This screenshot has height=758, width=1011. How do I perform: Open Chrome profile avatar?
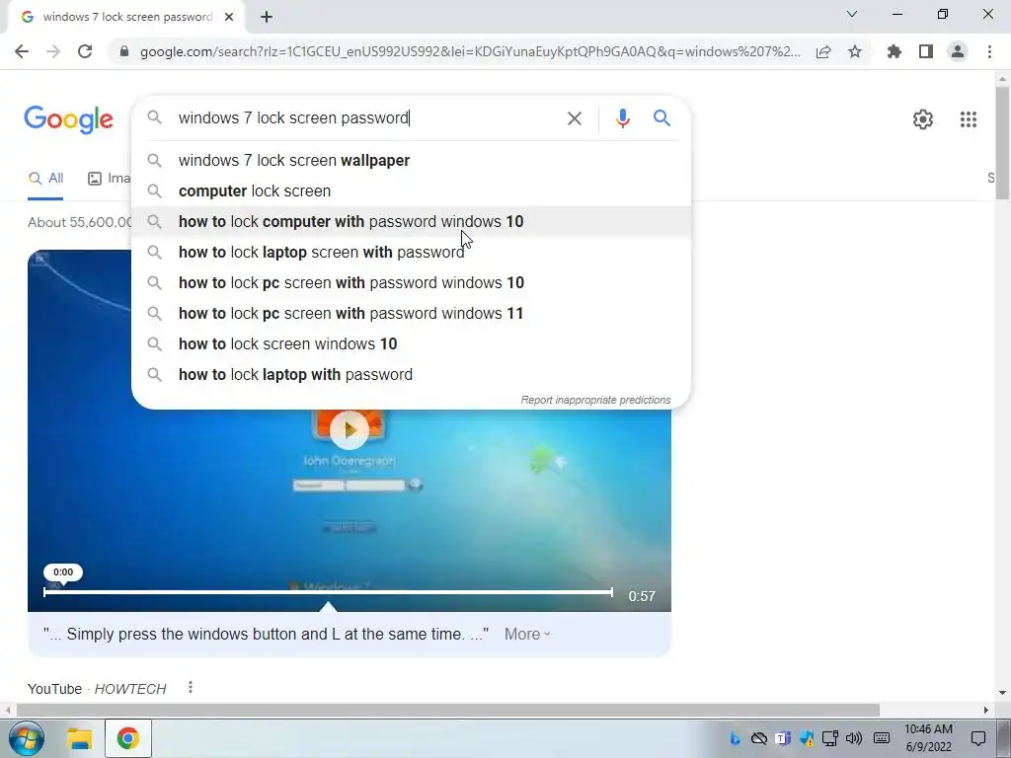pyautogui.click(x=958, y=51)
